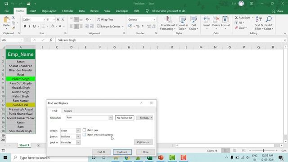288x162 pixels.
Task: Click the Borders icon
Action: (43, 26)
